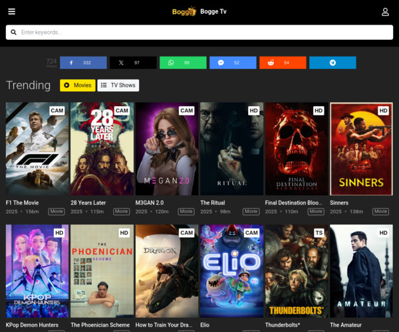Click The Phoenician Scheme title link
Screen dimensions: 399x332
tap(100, 325)
